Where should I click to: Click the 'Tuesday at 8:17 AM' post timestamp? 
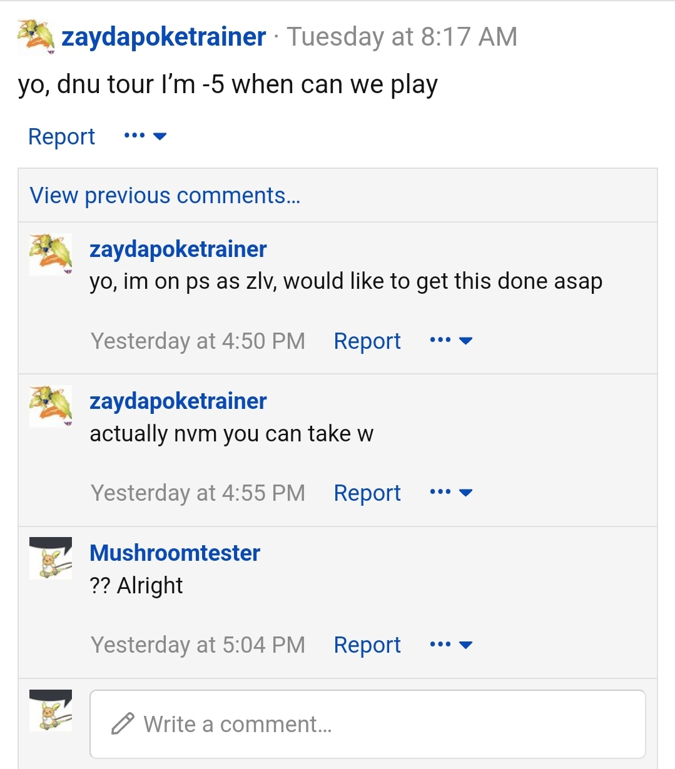(x=402, y=36)
